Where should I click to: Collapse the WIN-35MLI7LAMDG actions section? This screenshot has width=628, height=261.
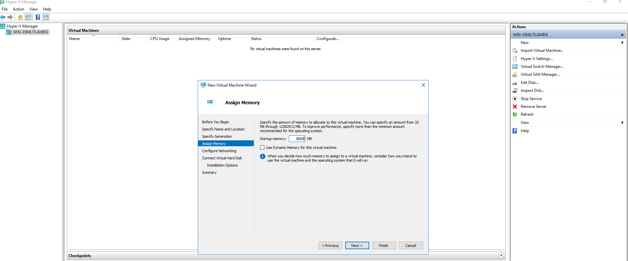click(622, 35)
